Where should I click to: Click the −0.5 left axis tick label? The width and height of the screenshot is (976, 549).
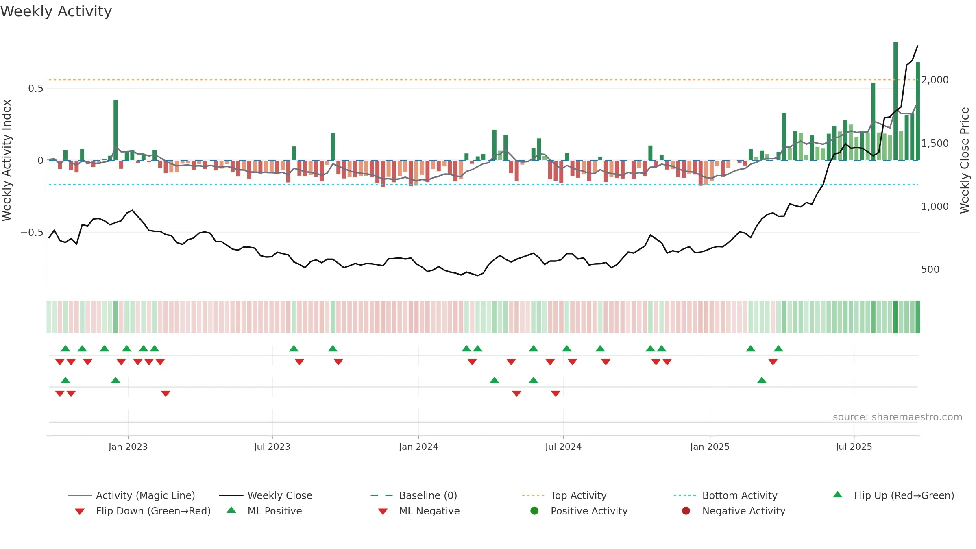32,233
